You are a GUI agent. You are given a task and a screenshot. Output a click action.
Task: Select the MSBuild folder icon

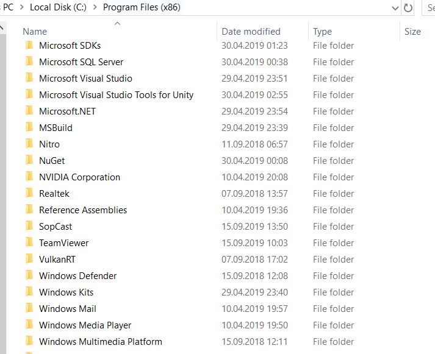click(x=29, y=127)
